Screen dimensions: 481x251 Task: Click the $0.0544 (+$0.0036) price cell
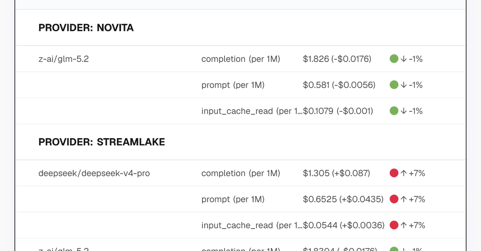pyautogui.click(x=344, y=225)
